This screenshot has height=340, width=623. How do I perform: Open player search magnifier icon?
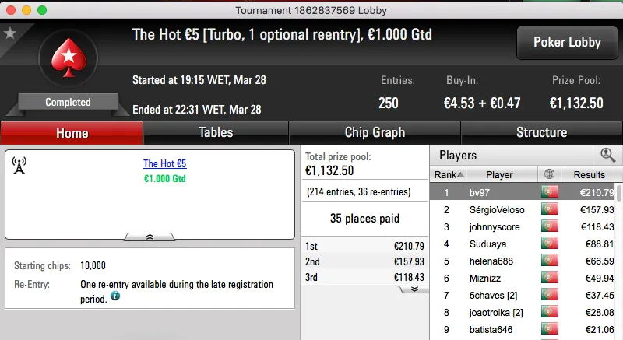[x=607, y=155]
